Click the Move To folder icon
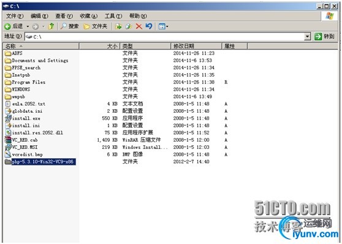Viewport: 342px width, 244px height. pos(118,26)
